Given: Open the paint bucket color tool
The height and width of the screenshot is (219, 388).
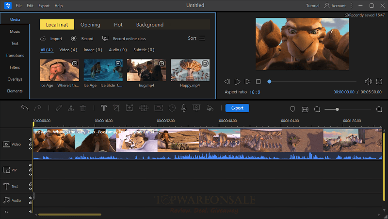Looking at the screenshot, I should (210, 108).
